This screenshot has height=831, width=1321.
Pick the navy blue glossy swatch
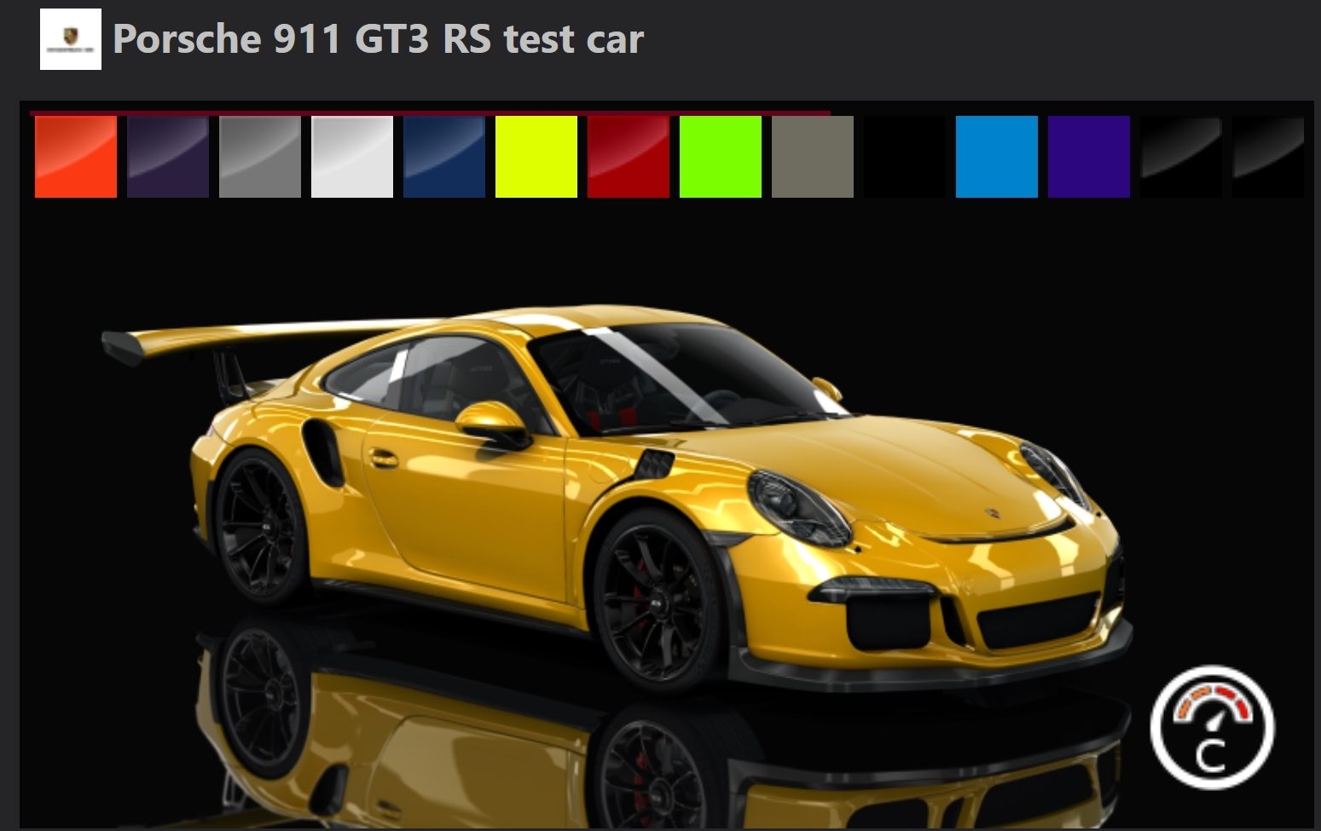444,157
